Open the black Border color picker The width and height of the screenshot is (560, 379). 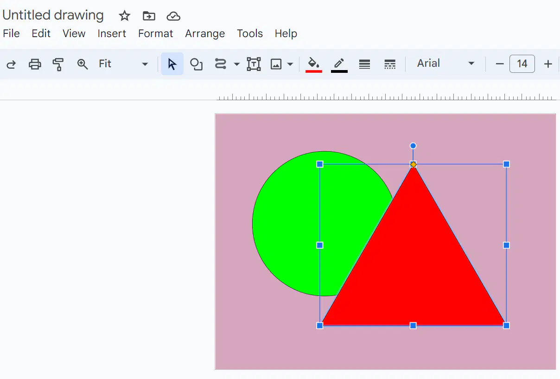339,64
